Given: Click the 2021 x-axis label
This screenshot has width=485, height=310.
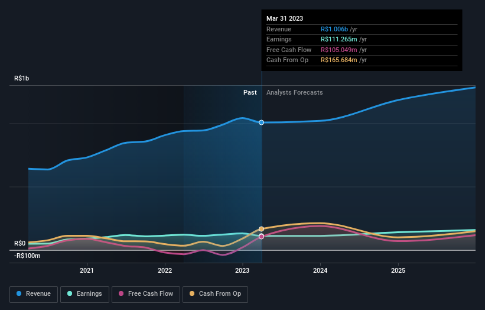Looking at the screenshot, I should click(x=87, y=271).
